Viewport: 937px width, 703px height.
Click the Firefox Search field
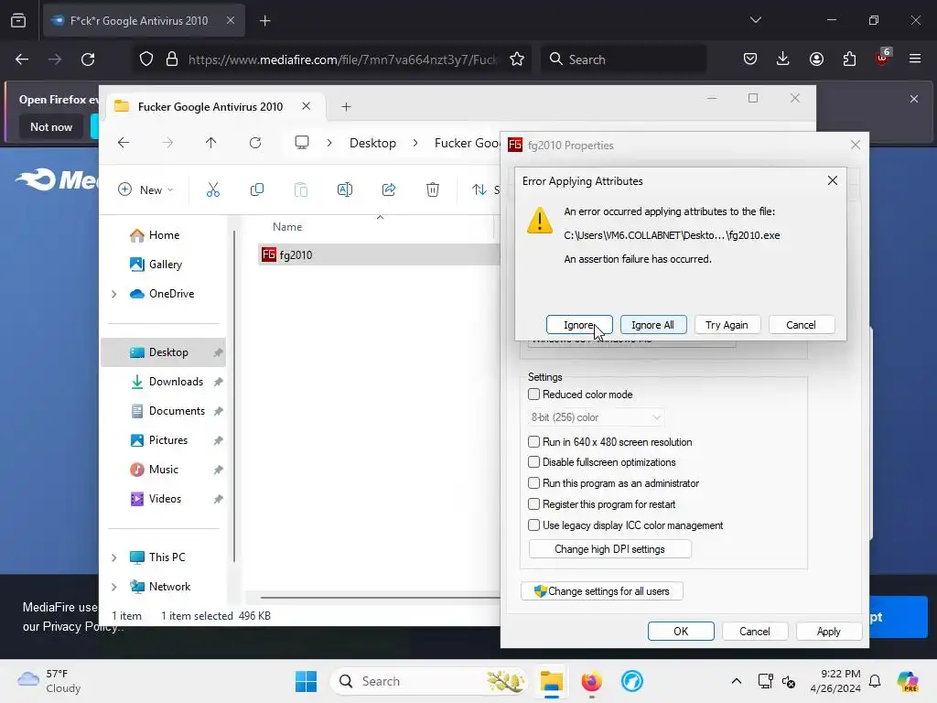pos(623,59)
